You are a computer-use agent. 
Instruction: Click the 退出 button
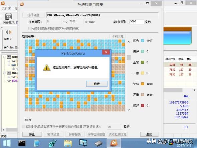(149, 134)
